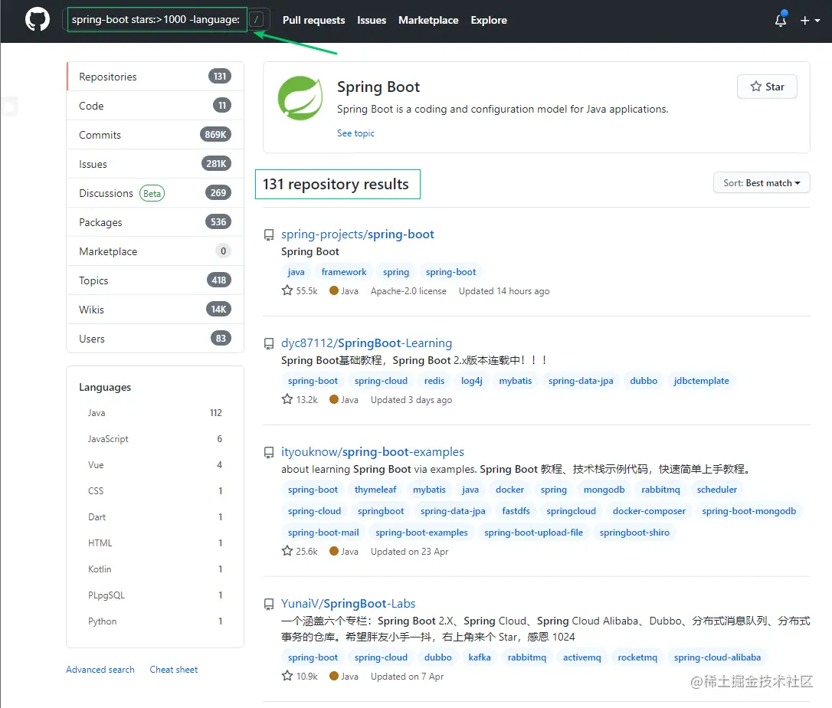Click the Apache-2.0 license text
832x708 pixels.
(x=408, y=291)
